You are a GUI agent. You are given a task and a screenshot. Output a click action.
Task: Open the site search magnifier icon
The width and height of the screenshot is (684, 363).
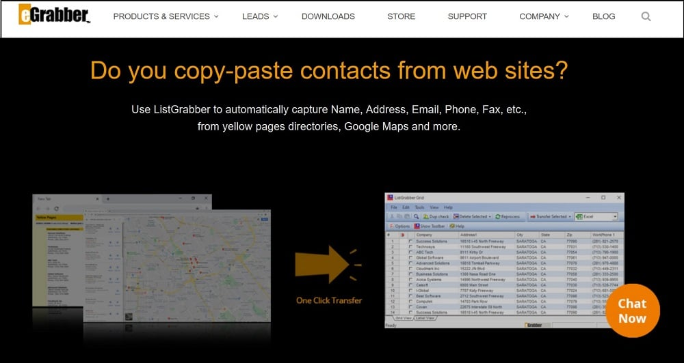(x=646, y=16)
